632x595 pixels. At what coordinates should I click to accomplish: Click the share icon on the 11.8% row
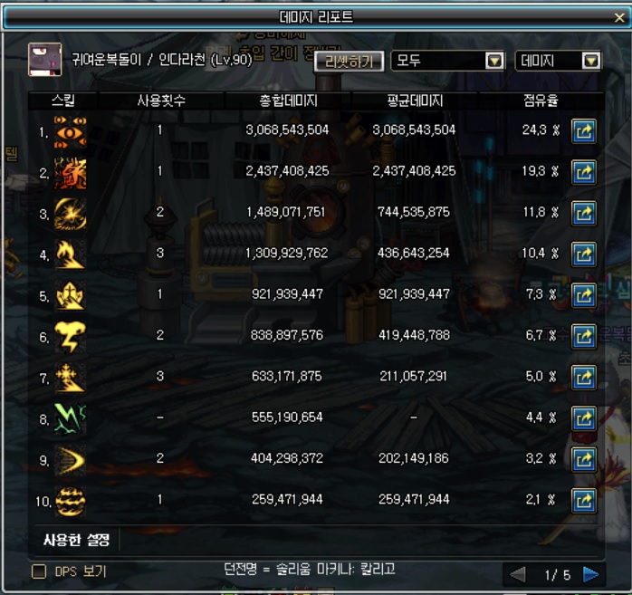point(584,213)
